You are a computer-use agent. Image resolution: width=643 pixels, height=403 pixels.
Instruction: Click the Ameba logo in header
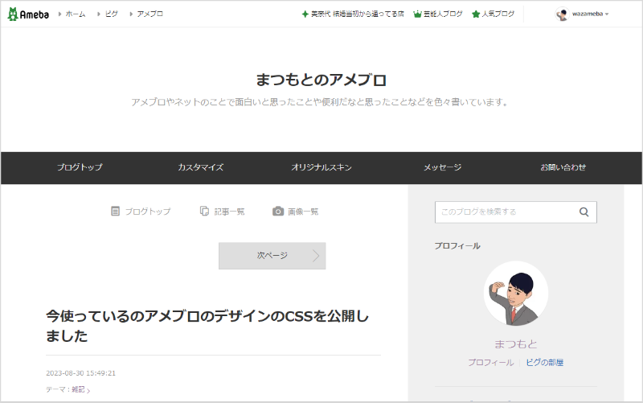point(28,14)
